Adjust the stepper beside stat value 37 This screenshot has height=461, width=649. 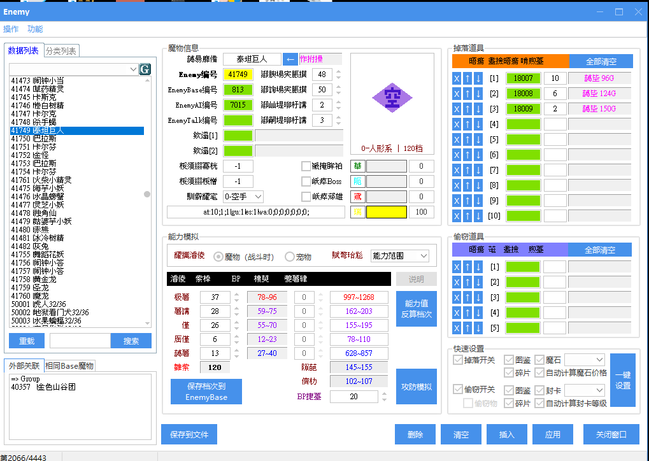click(236, 297)
